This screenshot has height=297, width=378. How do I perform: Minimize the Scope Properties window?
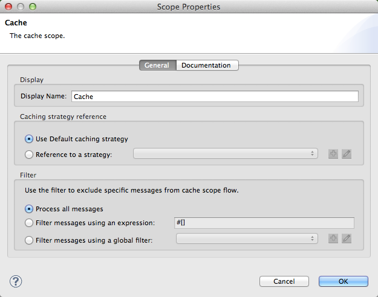[21, 7]
